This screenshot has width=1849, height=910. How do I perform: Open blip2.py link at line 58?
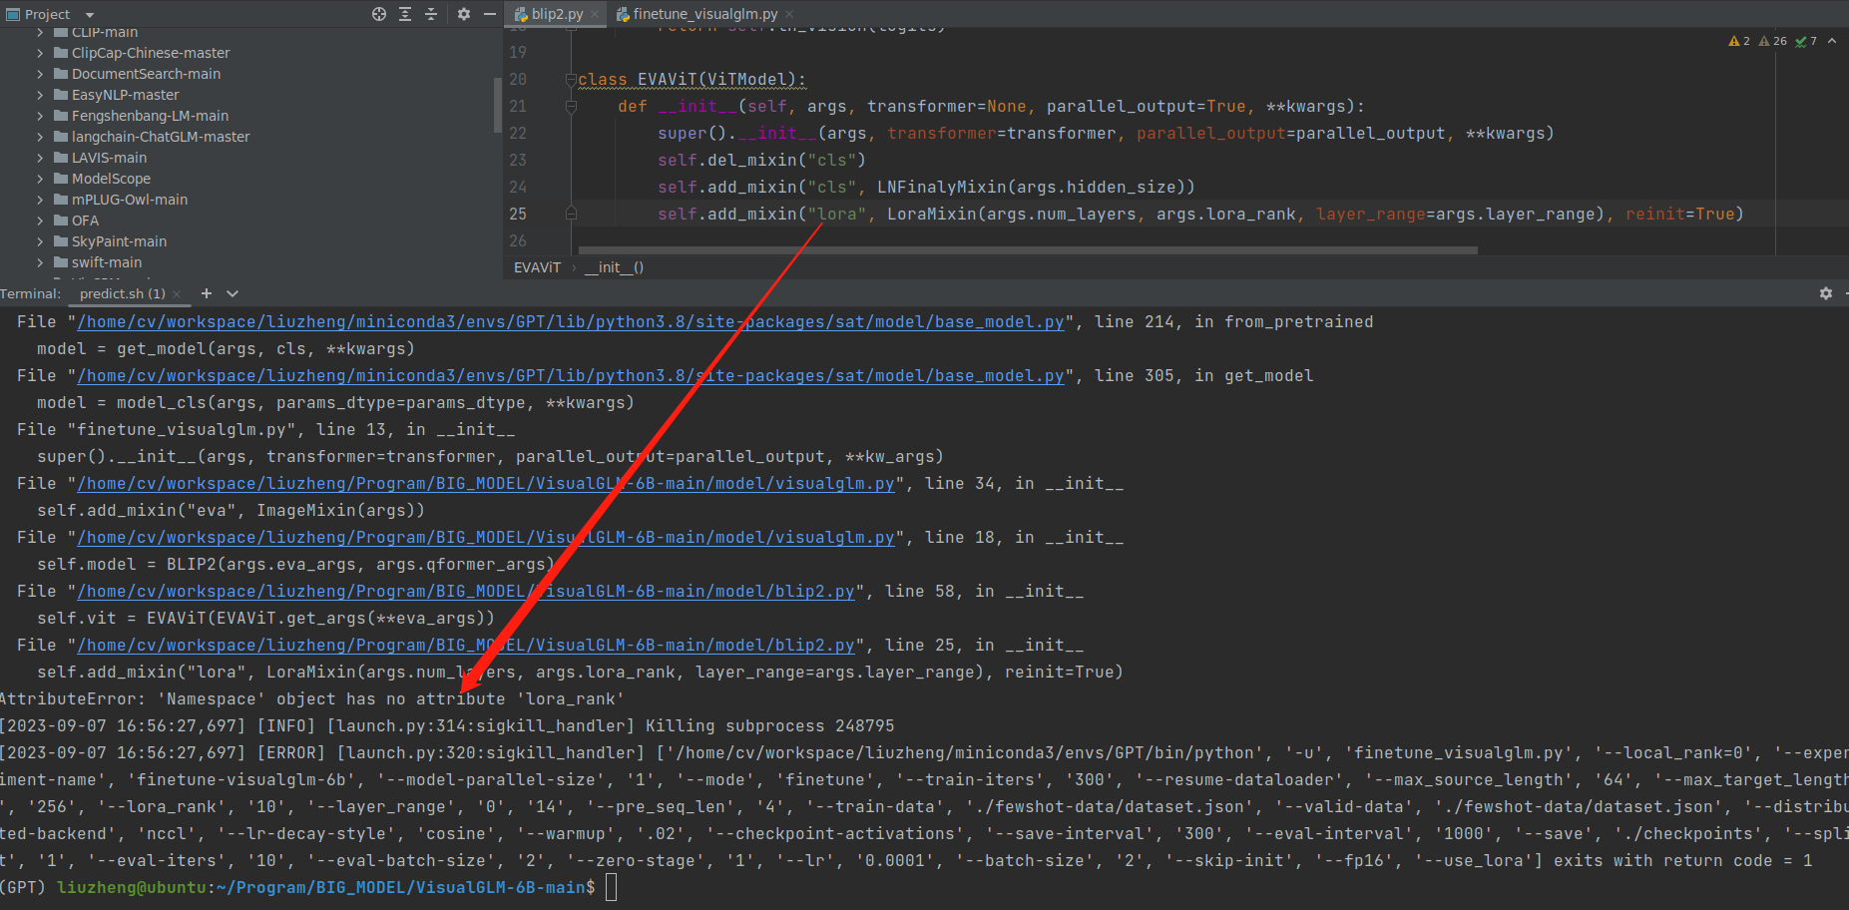tap(466, 592)
